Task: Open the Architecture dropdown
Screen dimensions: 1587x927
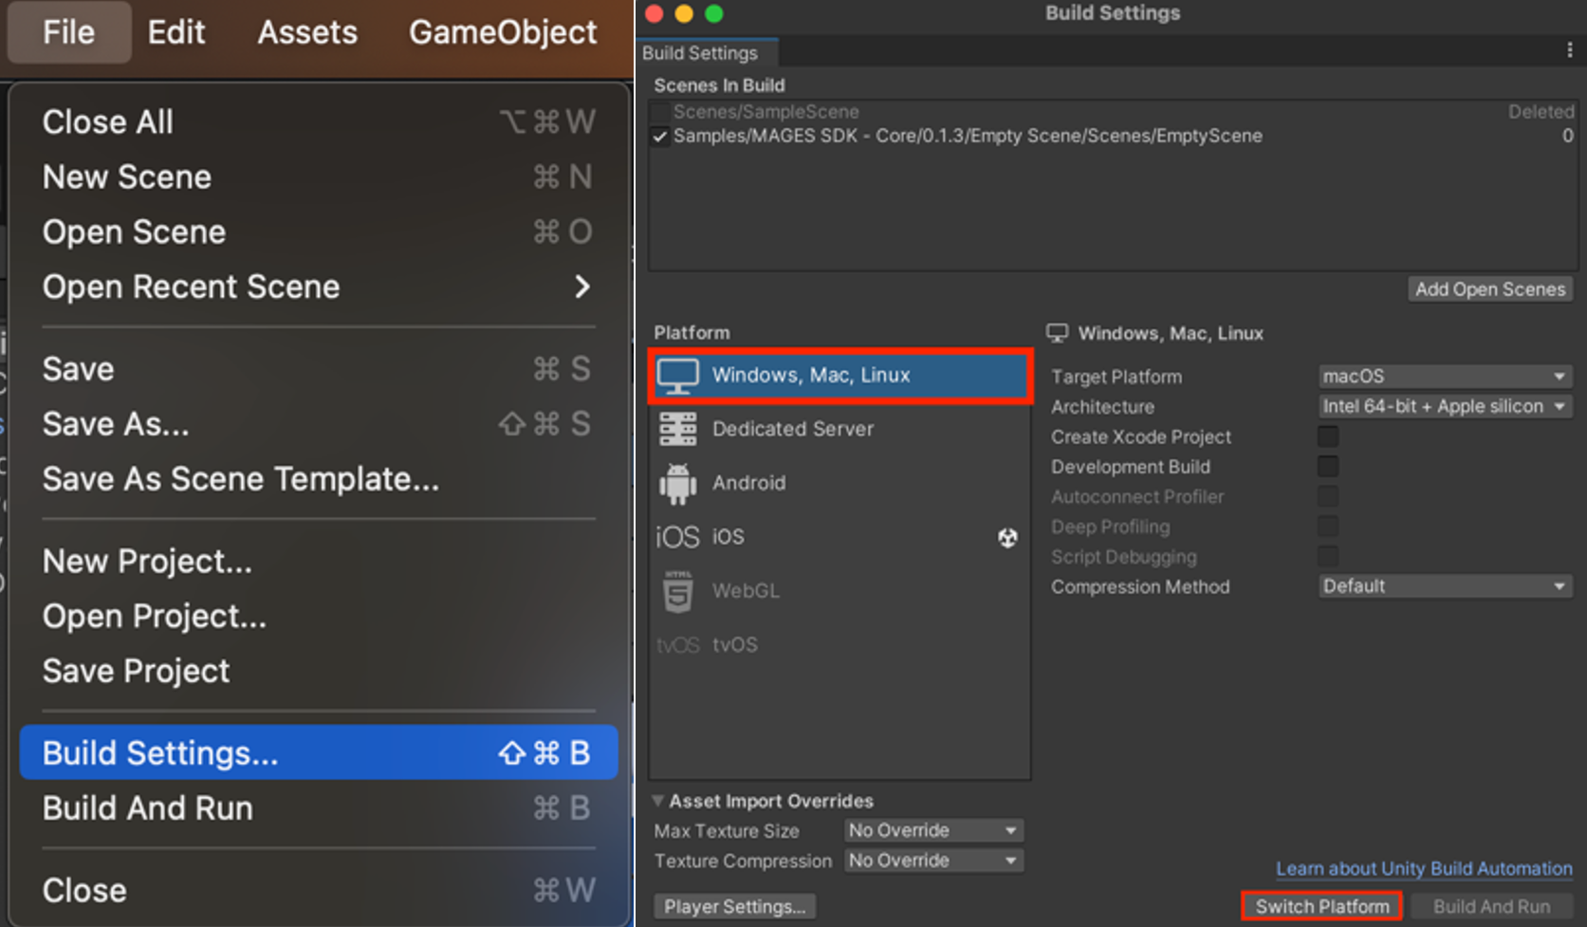Action: 1444,407
